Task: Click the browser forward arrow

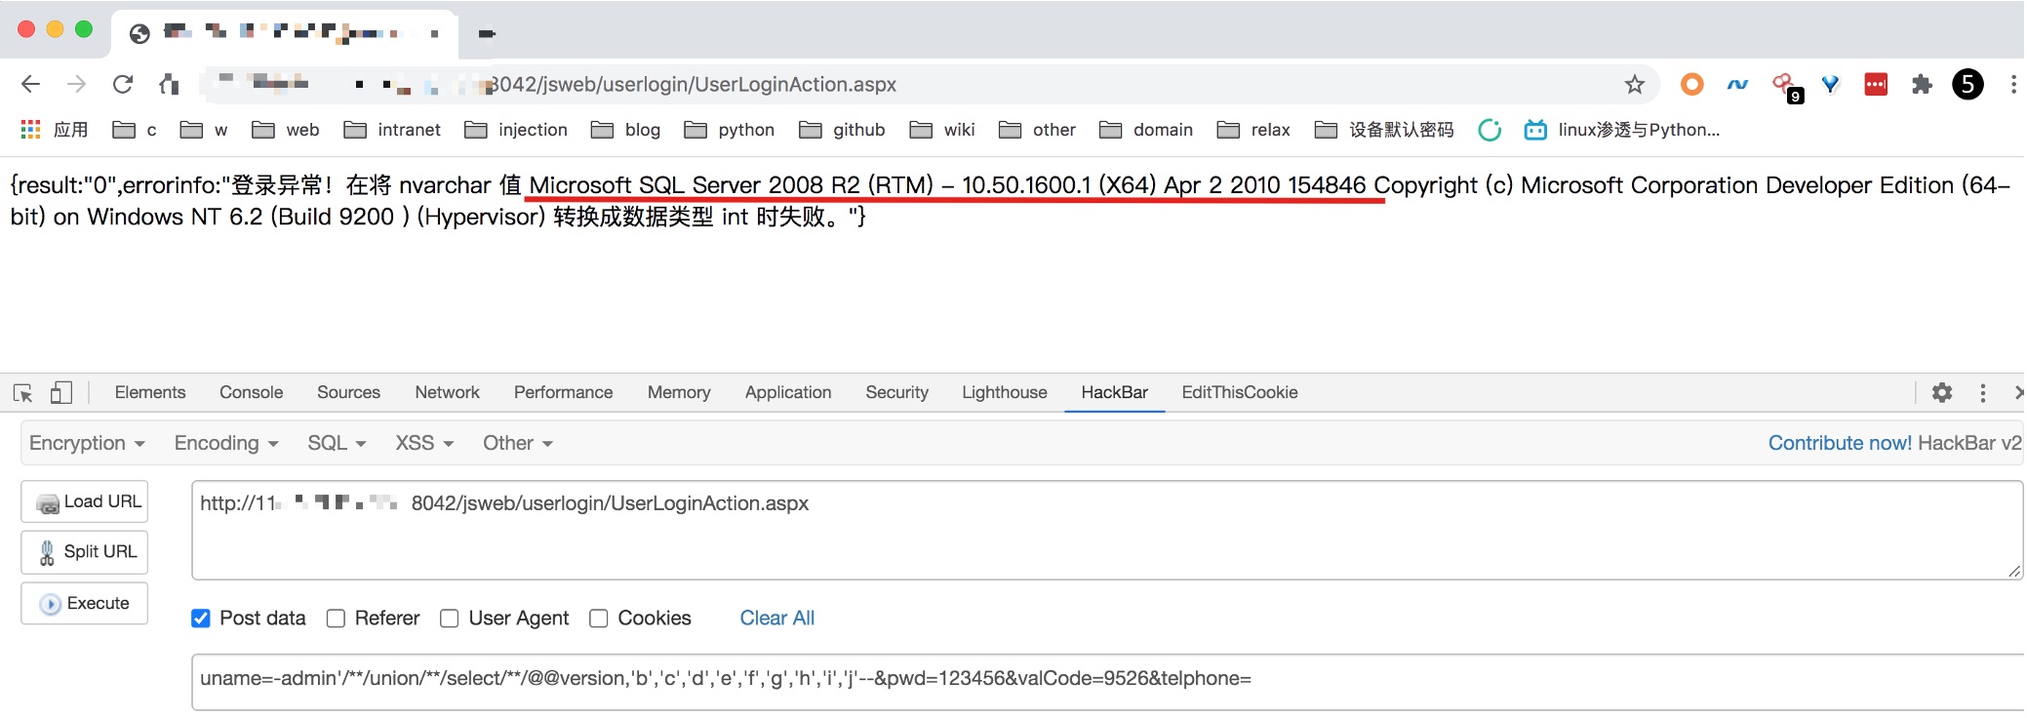Action: [x=76, y=85]
